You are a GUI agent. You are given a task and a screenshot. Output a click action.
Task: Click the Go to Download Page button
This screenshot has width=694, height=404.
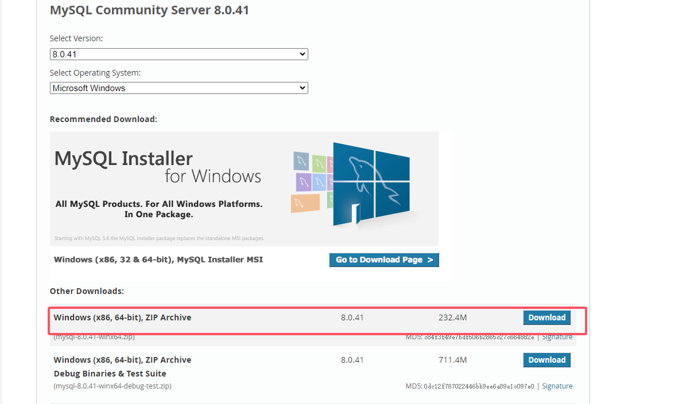point(384,260)
